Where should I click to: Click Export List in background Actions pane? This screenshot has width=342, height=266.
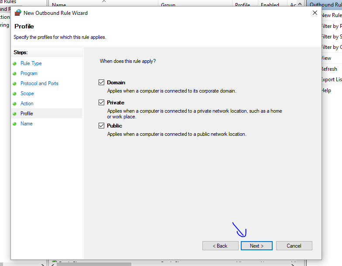pos(332,79)
